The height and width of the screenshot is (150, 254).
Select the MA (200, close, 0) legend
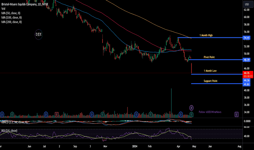pyautogui.click(x=11, y=22)
